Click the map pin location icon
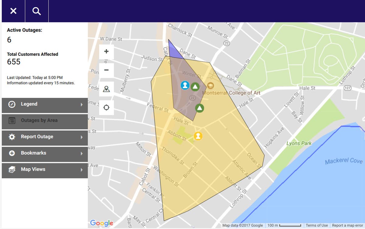Image resolution: width=365 pixels, height=229 pixels. (x=106, y=89)
